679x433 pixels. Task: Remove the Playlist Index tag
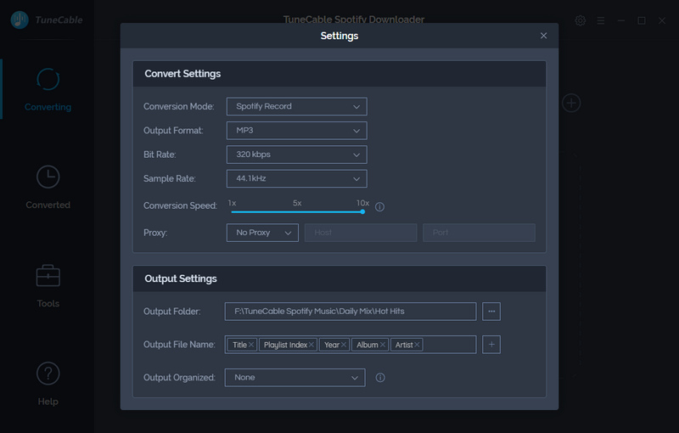(x=311, y=345)
